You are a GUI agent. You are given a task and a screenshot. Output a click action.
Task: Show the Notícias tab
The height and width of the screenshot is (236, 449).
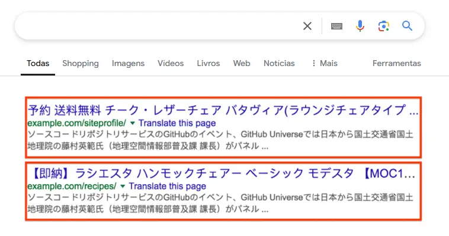pyautogui.click(x=279, y=63)
